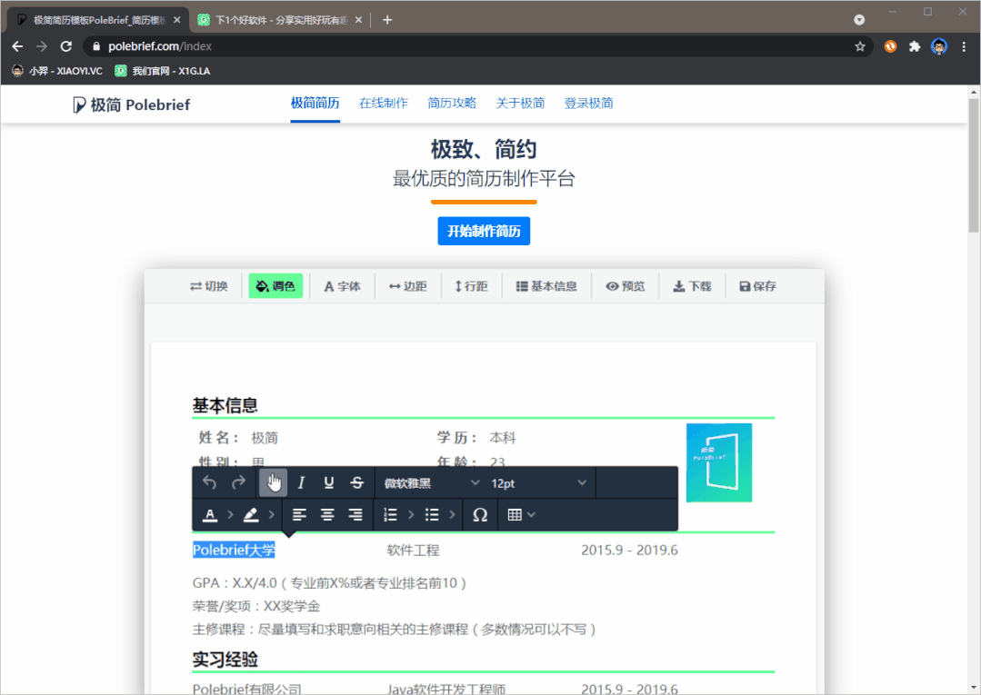Open 行距 line spacing settings
The height and width of the screenshot is (695, 981).
click(x=471, y=286)
